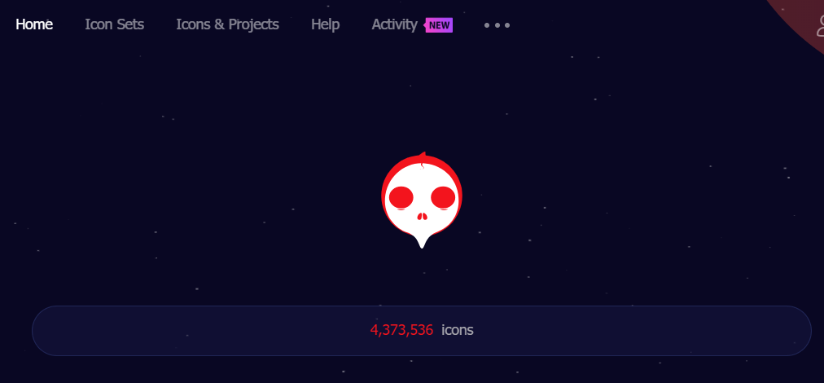Open the Home page link

pos(34,24)
